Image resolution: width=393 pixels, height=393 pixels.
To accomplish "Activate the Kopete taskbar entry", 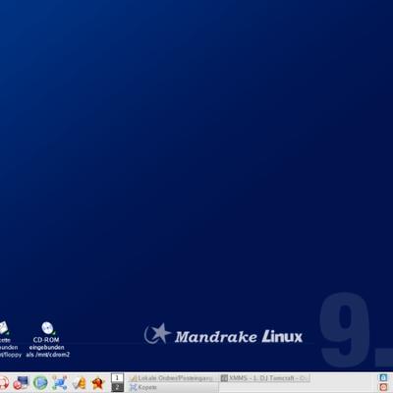I will click(x=173, y=387).
